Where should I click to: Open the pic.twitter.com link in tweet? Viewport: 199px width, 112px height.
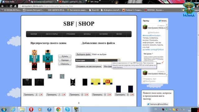153,49
